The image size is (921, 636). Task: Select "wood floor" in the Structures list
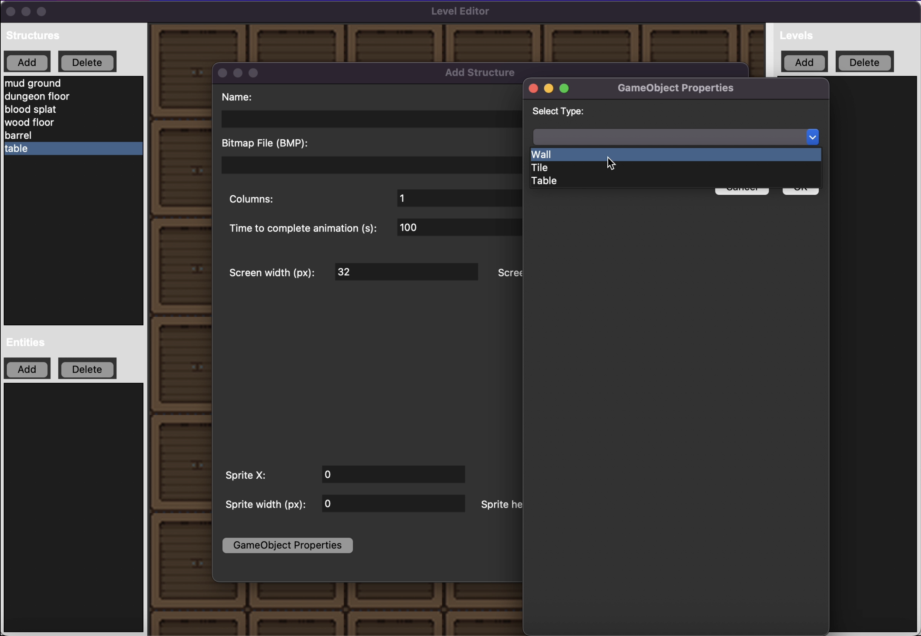29,122
